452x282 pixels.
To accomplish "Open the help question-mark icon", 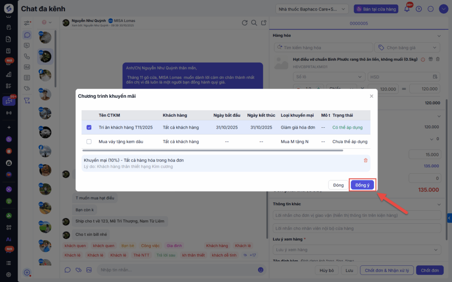I will point(418,9).
